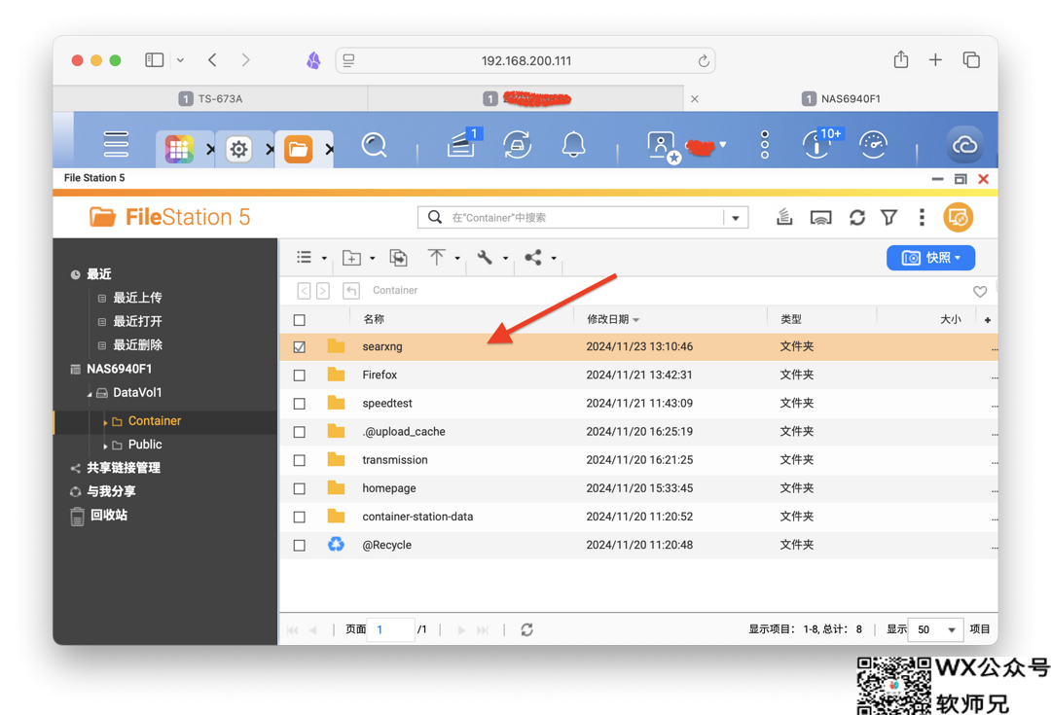Open the App Center colorful grid icon

coord(179,149)
